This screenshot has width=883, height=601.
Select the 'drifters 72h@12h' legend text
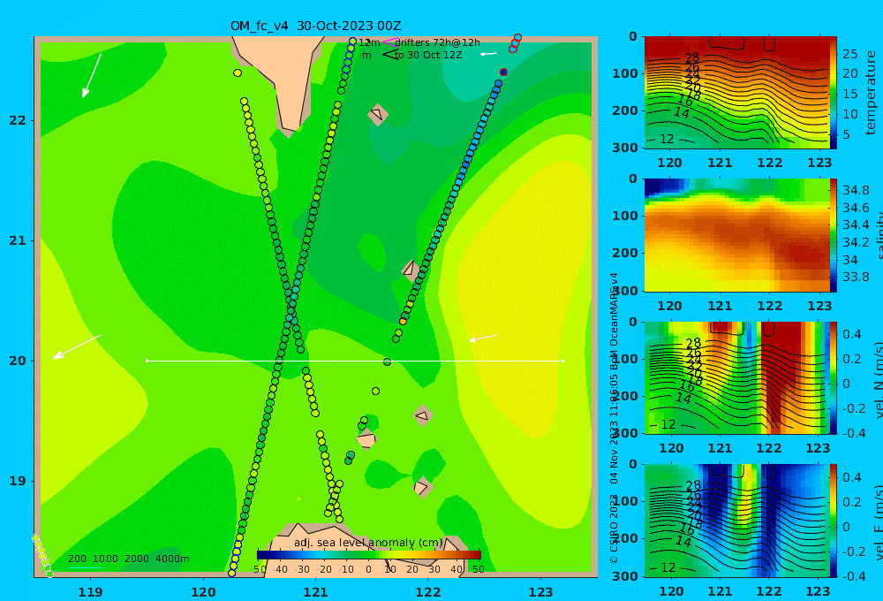pos(437,42)
